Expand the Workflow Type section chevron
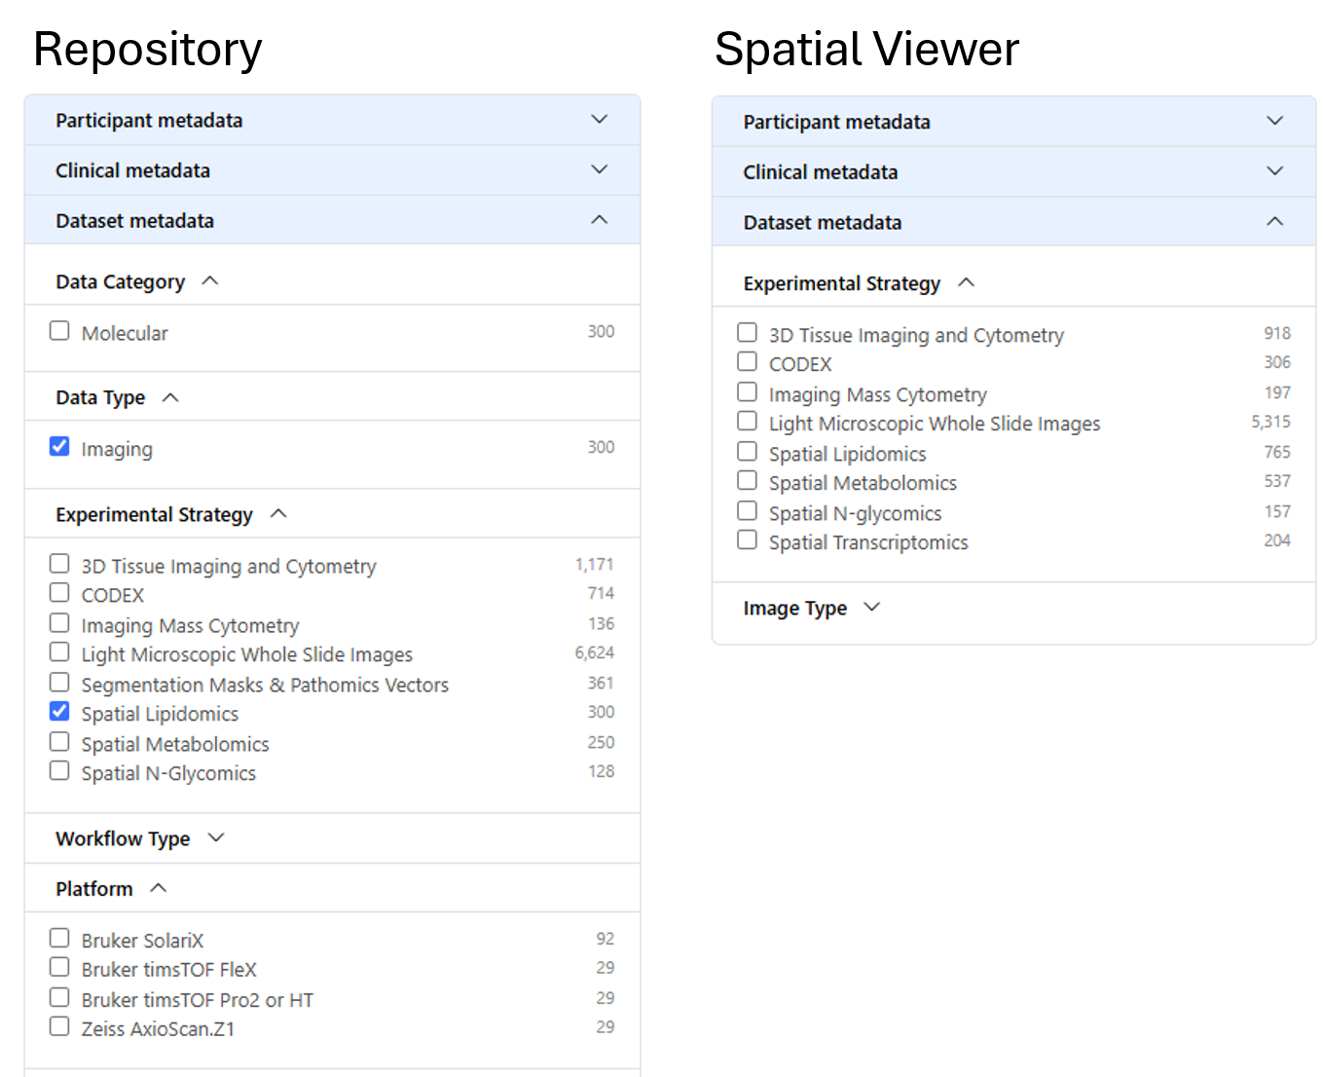1323x1077 pixels. pyautogui.click(x=216, y=837)
